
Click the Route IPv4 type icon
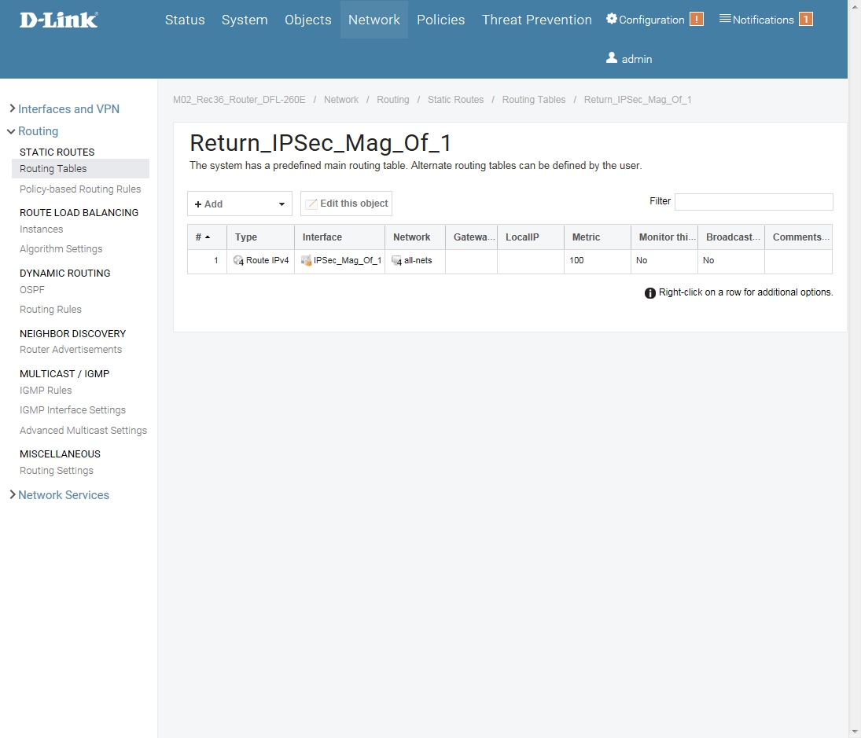pos(238,261)
